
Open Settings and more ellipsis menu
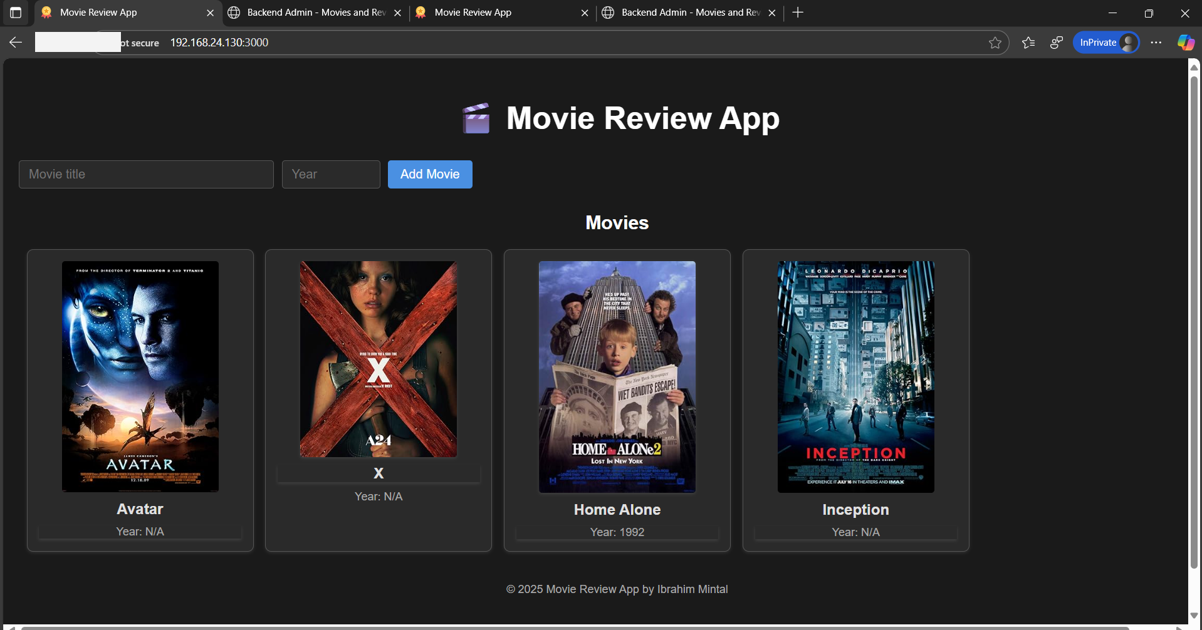click(1156, 43)
